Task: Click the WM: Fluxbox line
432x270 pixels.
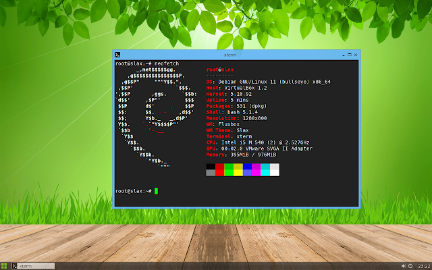Action: (223, 124)
